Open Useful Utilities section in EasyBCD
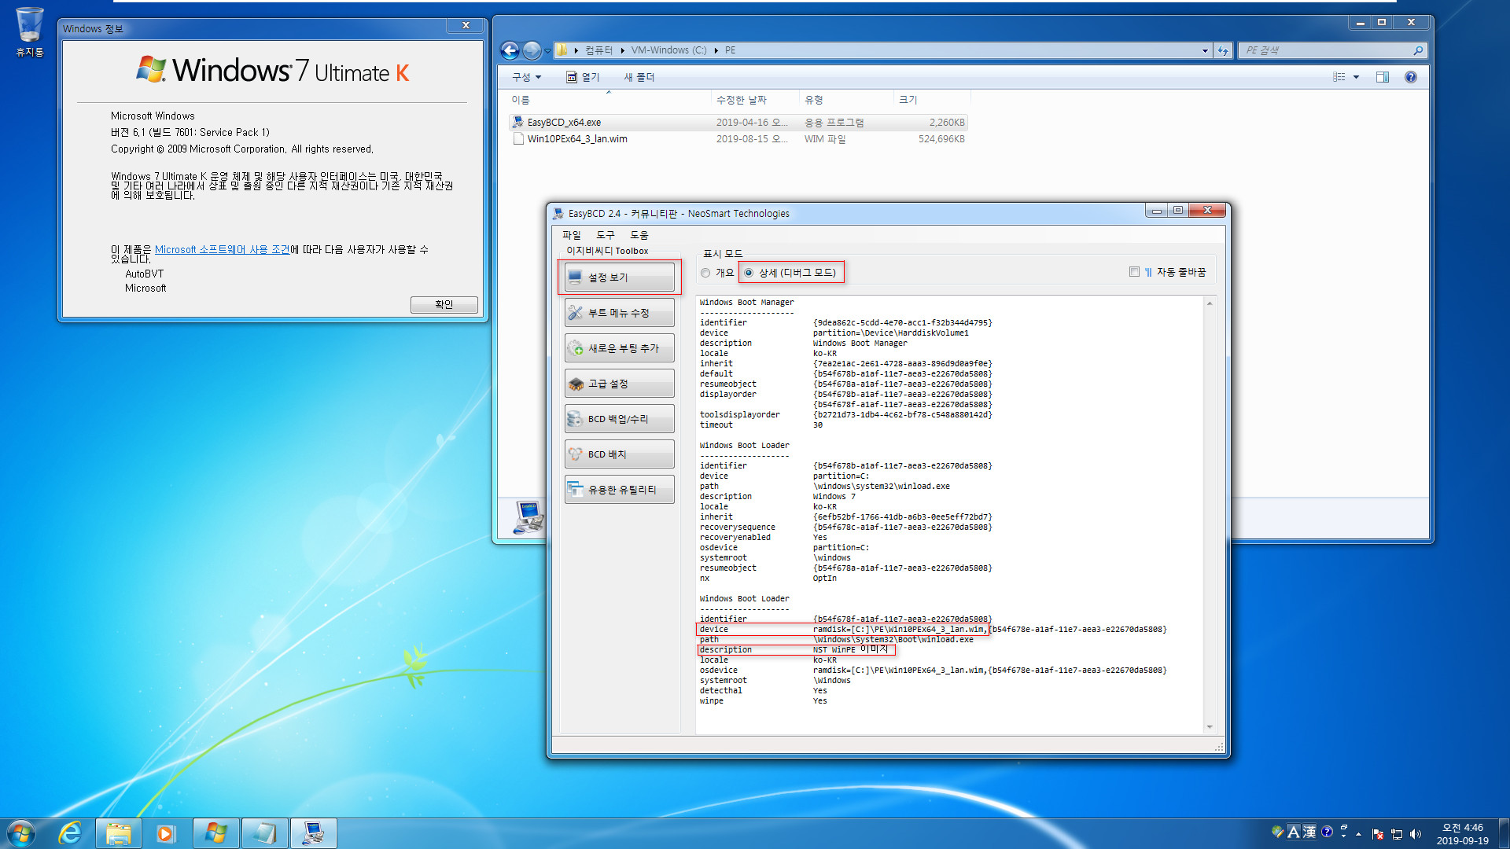Screen dimensions: 1510x849 point(619,490)
